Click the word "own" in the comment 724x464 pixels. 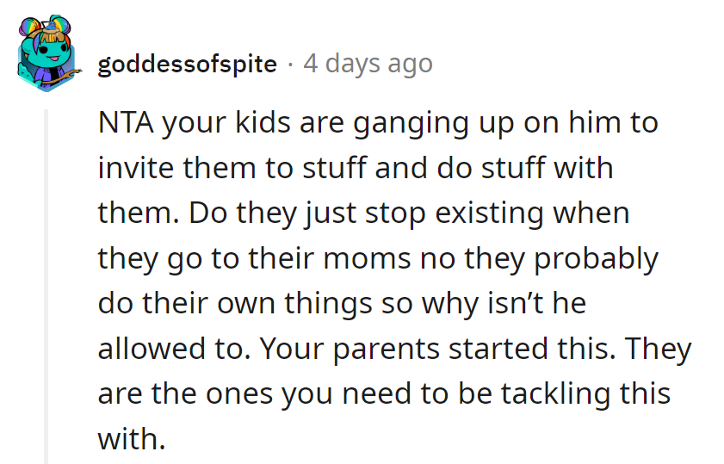(243, 303)
